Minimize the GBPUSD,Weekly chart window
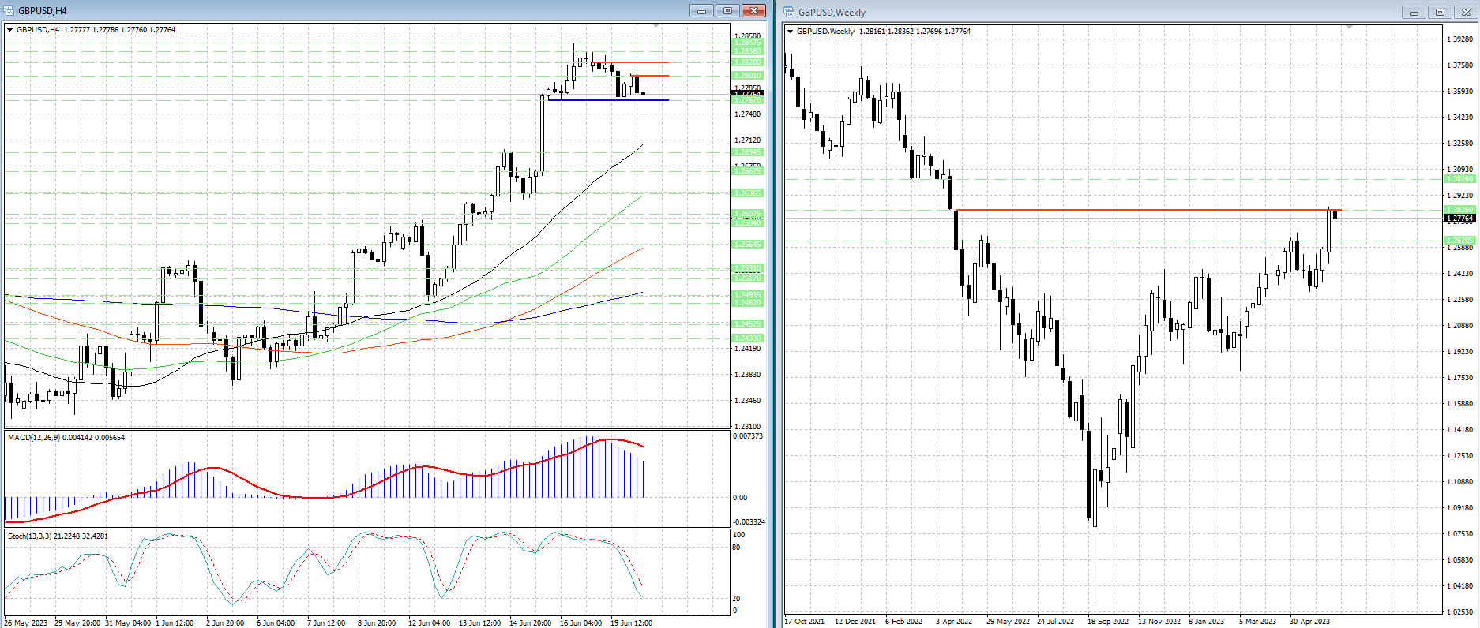Screen dimensions: 1480x628 pyautogui.click(x=1414, y=12)
